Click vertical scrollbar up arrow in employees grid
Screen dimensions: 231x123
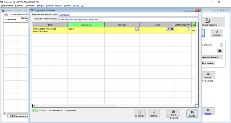point(197,24)
